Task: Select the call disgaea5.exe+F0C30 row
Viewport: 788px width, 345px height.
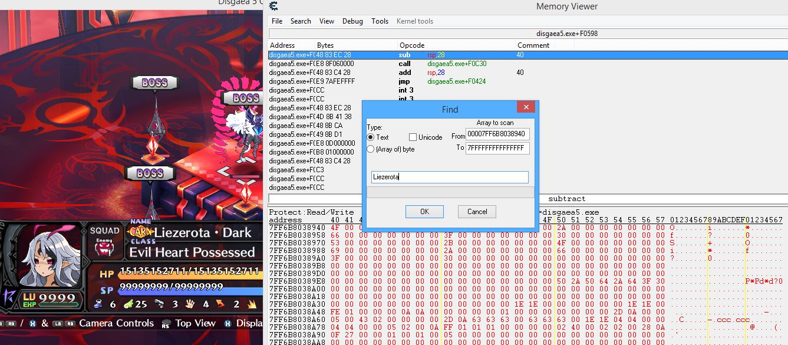Action: pyautogui.click(x=528, y=64)
